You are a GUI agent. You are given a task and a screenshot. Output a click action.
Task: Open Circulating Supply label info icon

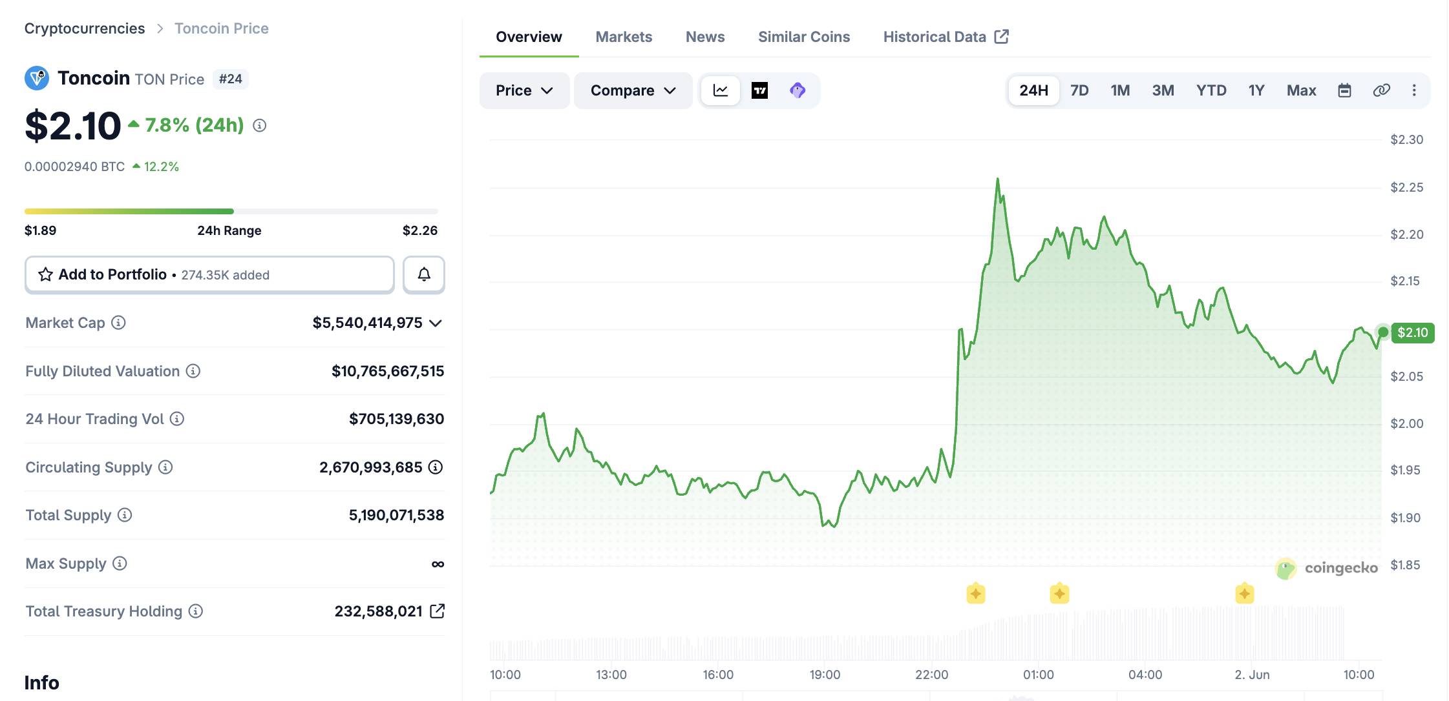tap(165, 467)
